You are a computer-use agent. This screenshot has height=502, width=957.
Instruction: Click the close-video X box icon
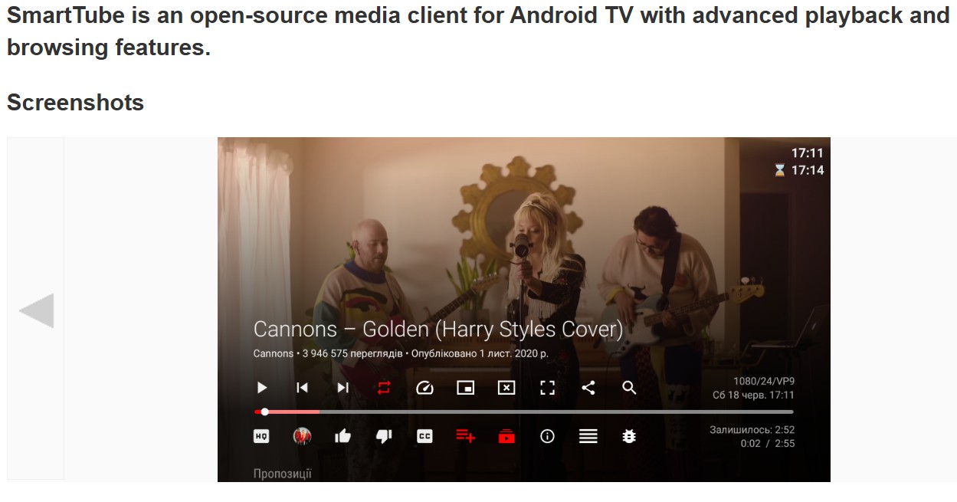[x=506, y=388]
